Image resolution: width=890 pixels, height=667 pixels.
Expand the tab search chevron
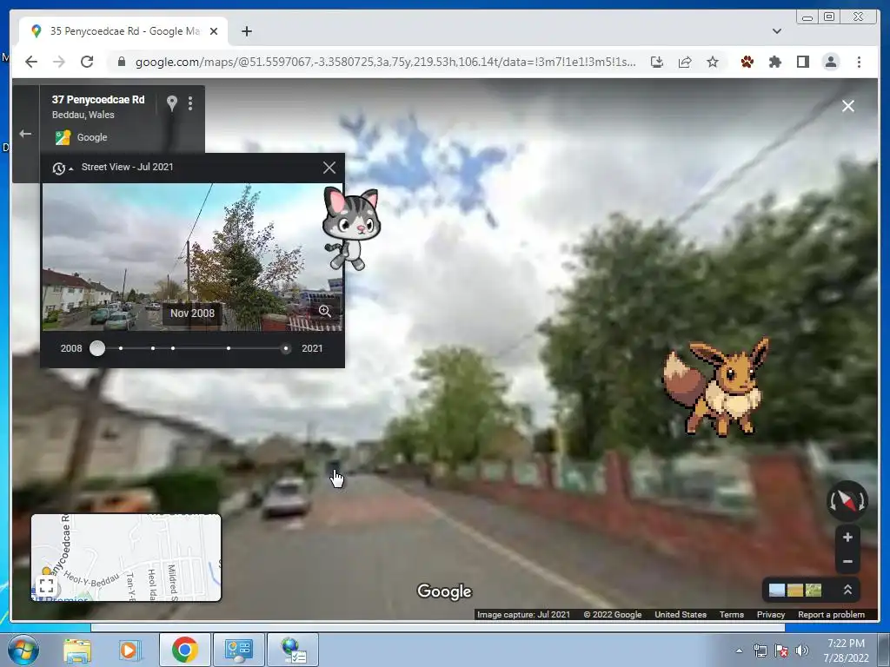(776, 31)
